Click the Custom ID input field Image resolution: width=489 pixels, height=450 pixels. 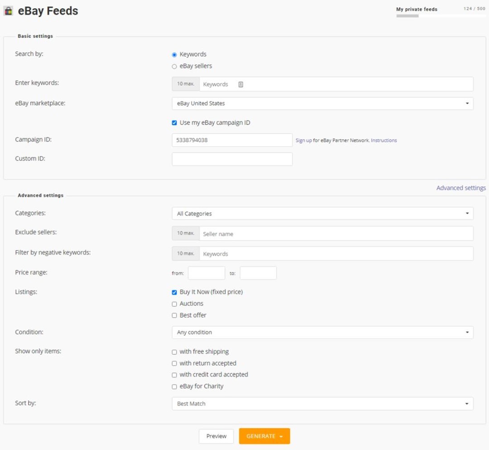(232, 159)
